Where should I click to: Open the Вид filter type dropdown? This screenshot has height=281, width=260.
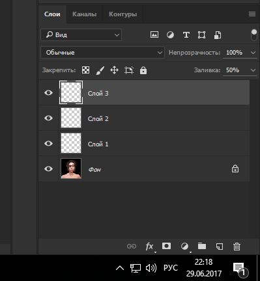(x=81, y=34)
